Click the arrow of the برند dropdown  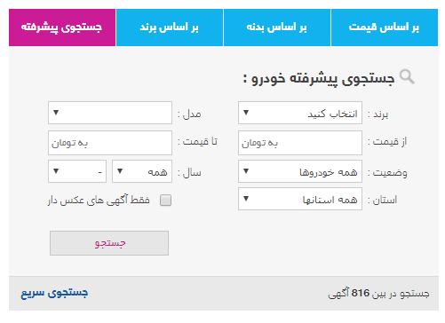click(246, 113)
